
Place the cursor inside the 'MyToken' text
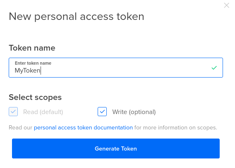click(x=28, y=71)
